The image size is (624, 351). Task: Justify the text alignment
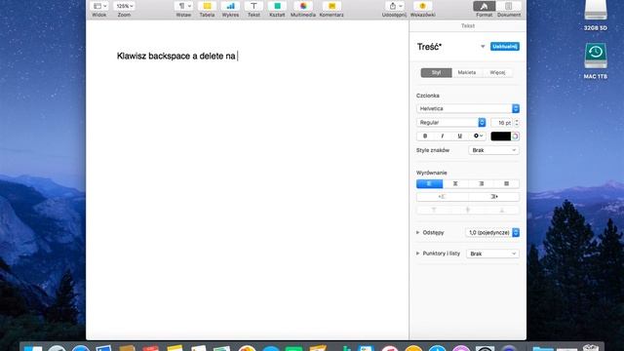(x=506, y=184)
